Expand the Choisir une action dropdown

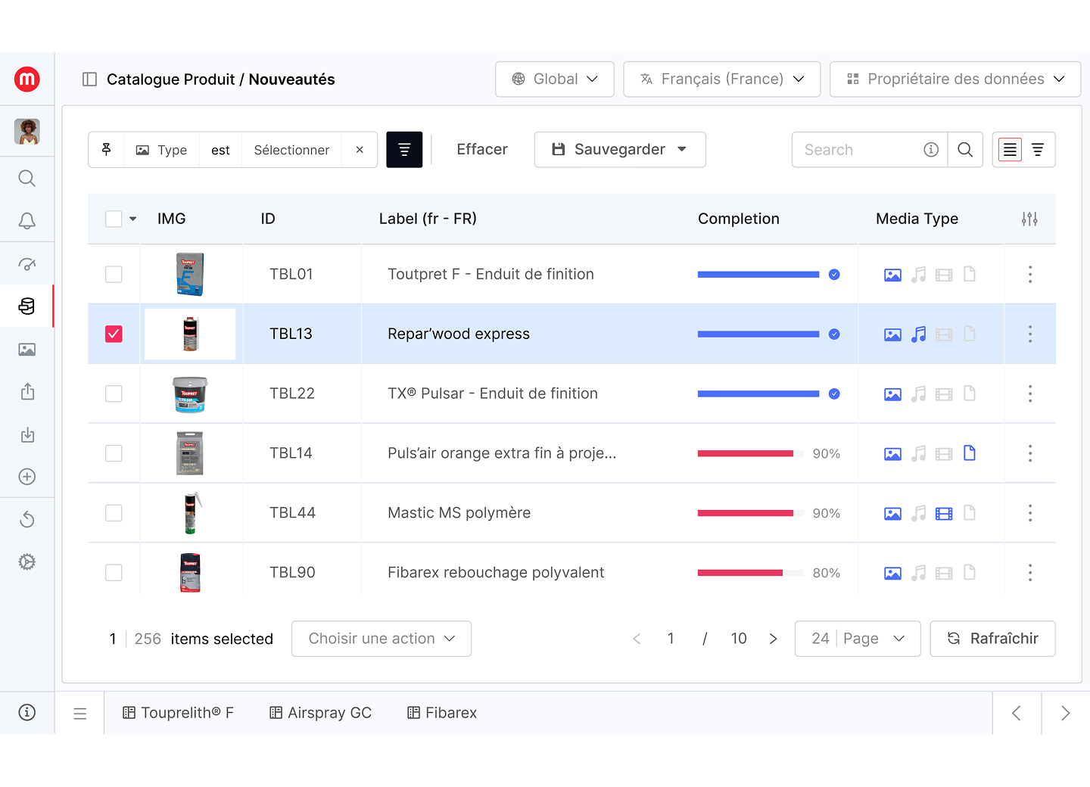click(x=381, y=639)
